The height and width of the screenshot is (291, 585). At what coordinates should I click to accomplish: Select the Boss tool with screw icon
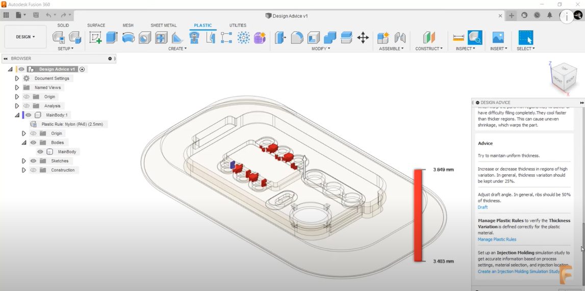[194, 37]
